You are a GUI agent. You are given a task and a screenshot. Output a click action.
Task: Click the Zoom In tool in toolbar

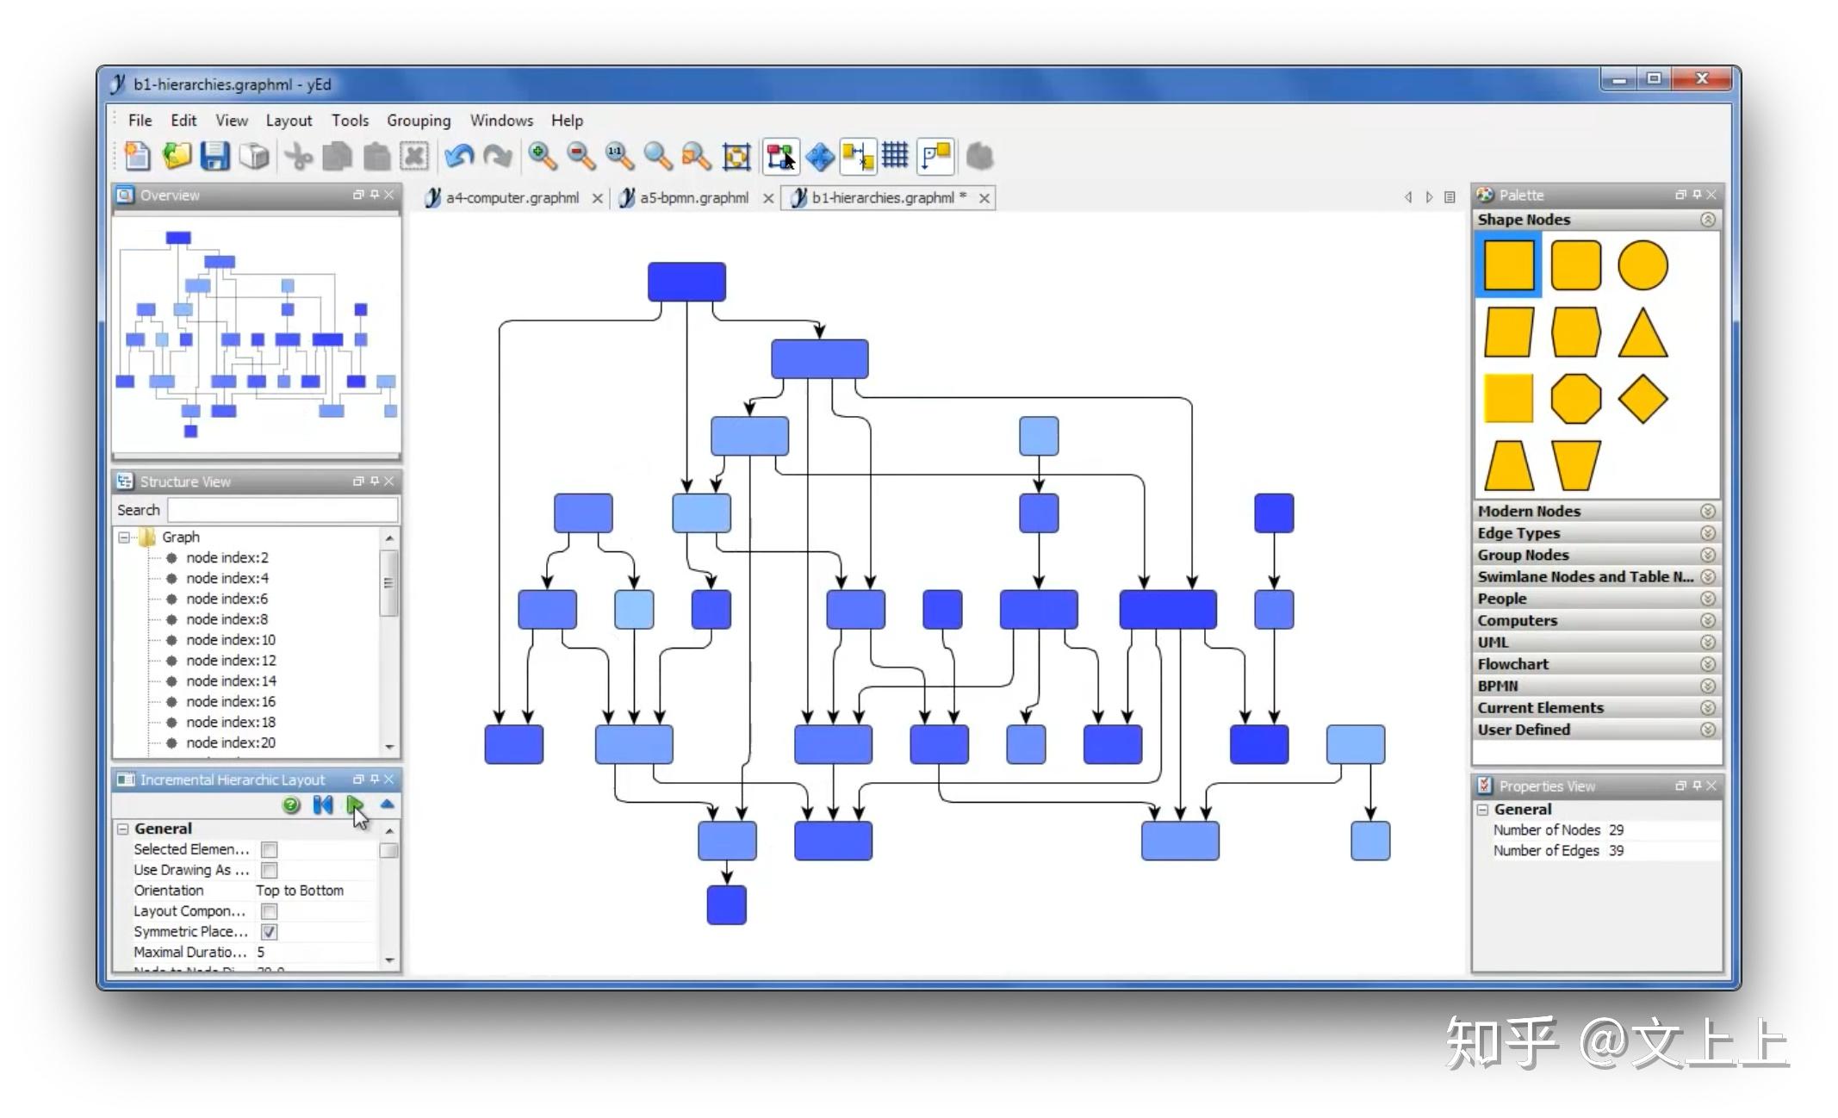click(543, 158)
